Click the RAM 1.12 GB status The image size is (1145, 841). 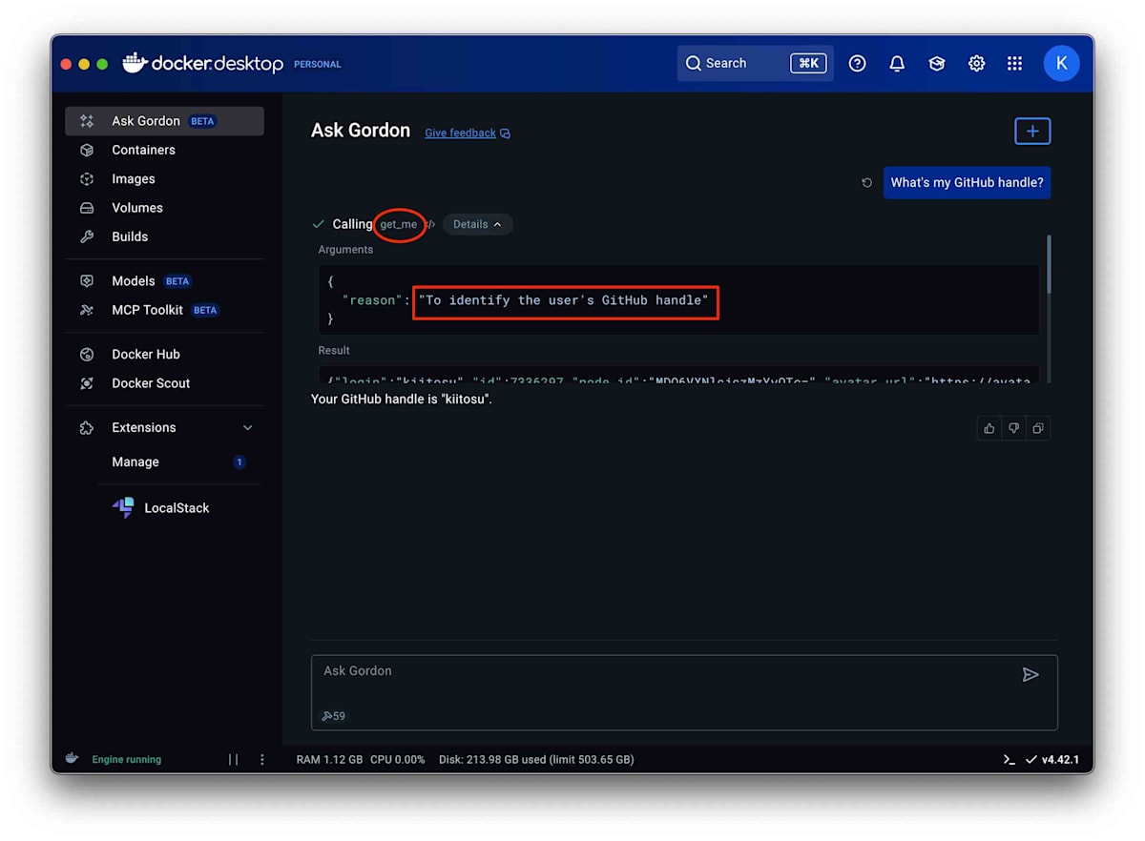(x=329, y=760)
